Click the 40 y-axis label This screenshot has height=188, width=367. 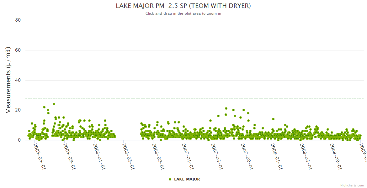click(x=18, y=80)
